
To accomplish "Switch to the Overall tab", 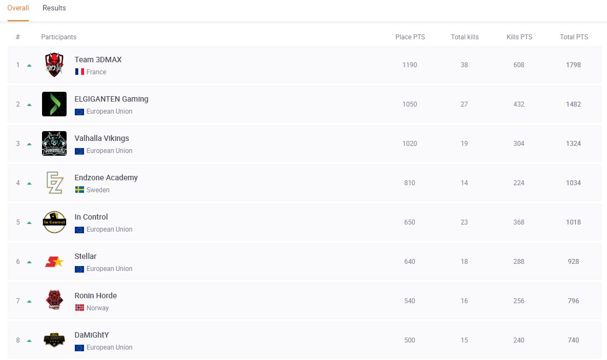I will tap(18, 8).
